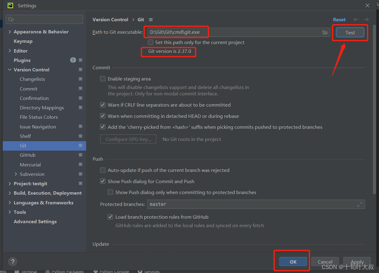Enable Auto-update if push was rejected
Screen dimensions: 379x273
coord(103,170)
